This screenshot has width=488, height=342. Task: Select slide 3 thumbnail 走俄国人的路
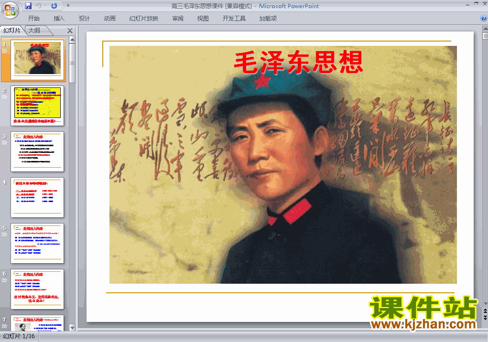37,151
